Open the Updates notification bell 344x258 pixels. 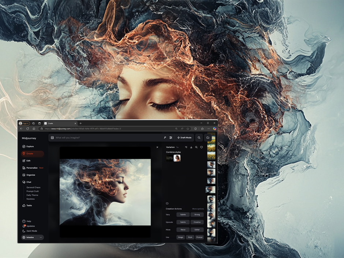pos(24,226)
